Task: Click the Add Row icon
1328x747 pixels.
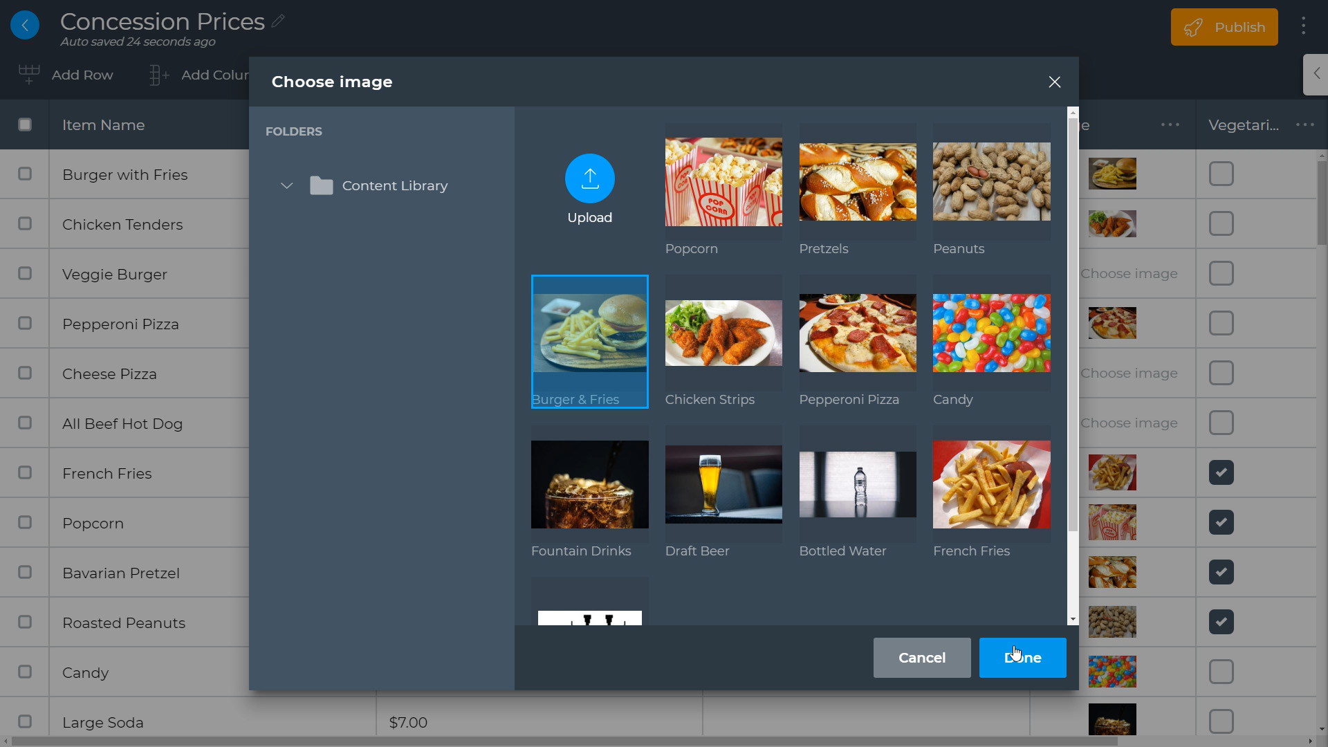Action: click(29, 75)
